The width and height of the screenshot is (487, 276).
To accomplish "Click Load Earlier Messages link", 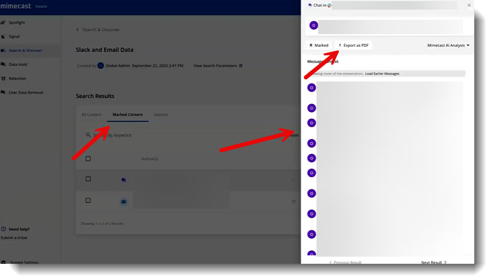I will 382,74.
